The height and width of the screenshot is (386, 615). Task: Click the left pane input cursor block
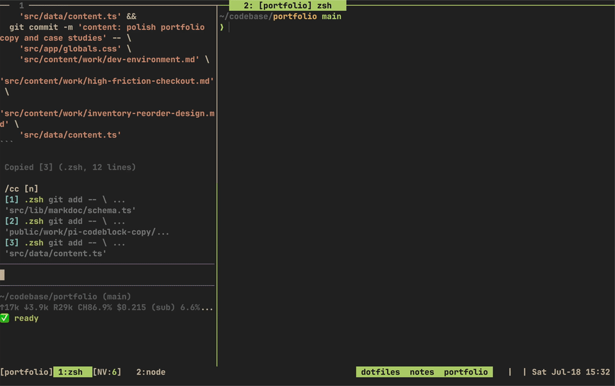pos(3,275)
